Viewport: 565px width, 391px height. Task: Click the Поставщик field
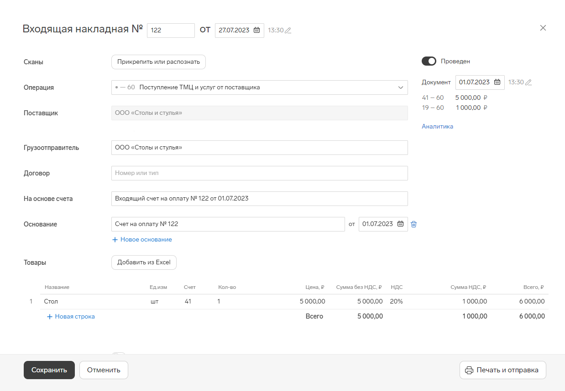tap(259, 113)
